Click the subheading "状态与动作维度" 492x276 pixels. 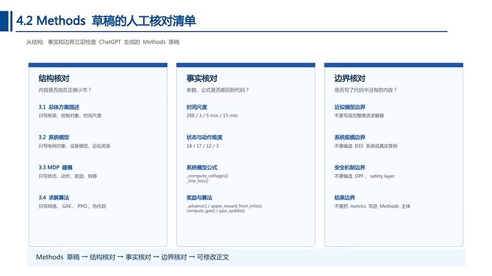pos(204,137)
